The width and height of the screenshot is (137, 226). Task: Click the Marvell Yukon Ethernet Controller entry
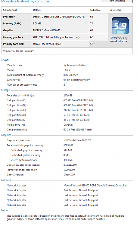95,186
